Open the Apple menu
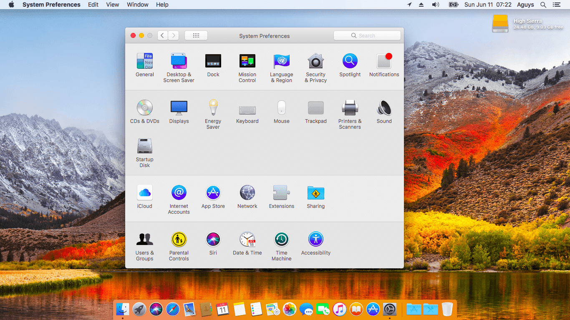The image size is (570, 320). (11, 5)
